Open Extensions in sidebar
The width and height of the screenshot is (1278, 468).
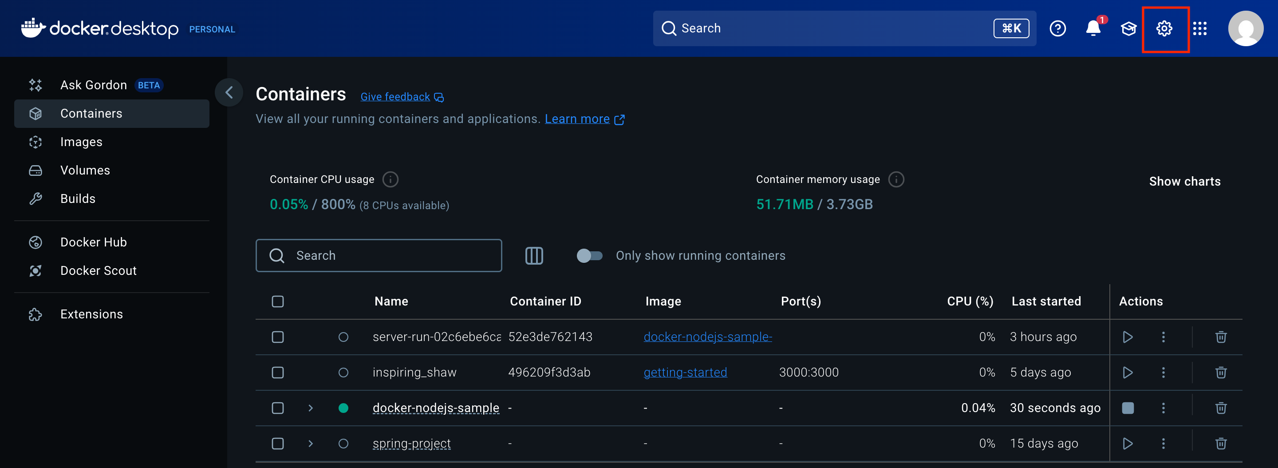click(112, 314)
